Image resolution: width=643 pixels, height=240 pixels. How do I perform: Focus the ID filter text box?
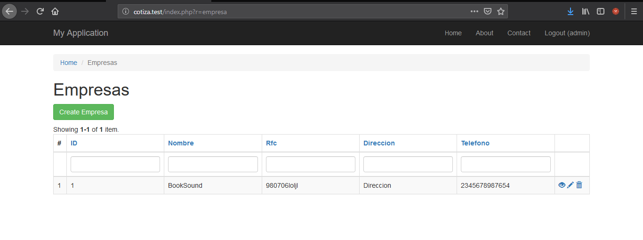(115, 164)
